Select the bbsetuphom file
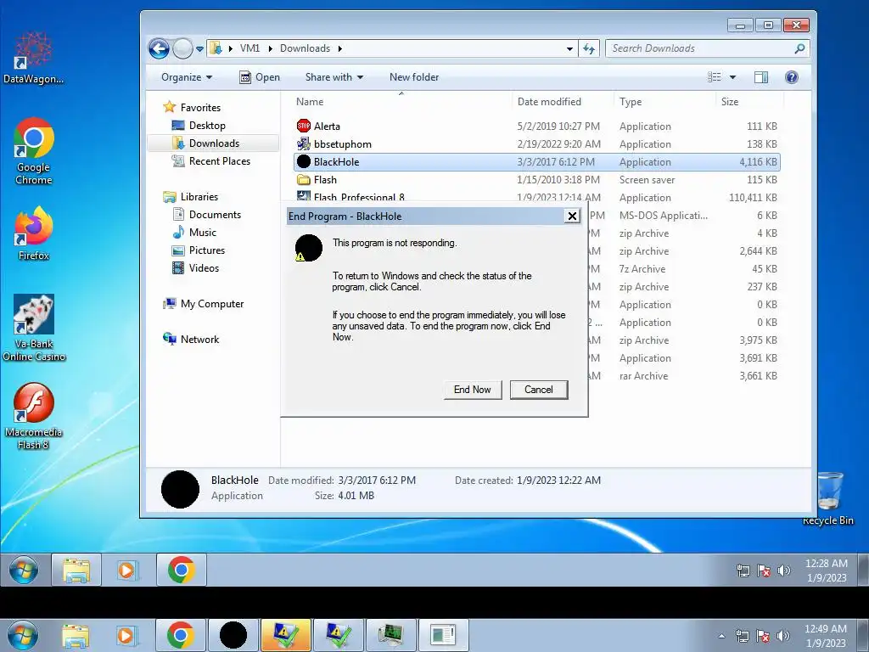Image resolution: width=869 pixels, height=652 pixels. (x=536, y=144)
